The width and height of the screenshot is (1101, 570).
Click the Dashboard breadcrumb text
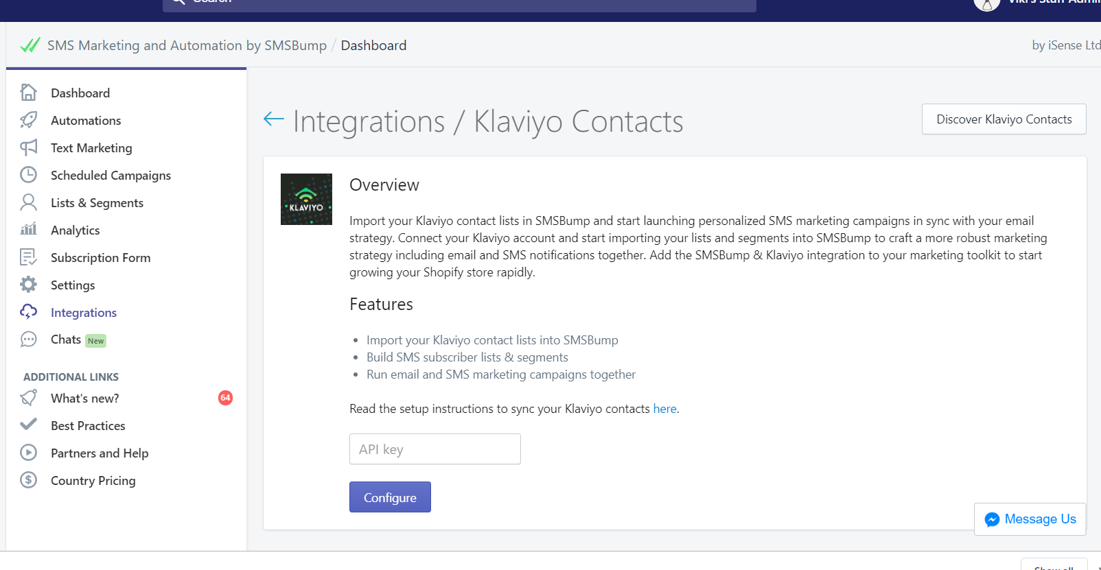pyautogui.click(x=373, y=45)
